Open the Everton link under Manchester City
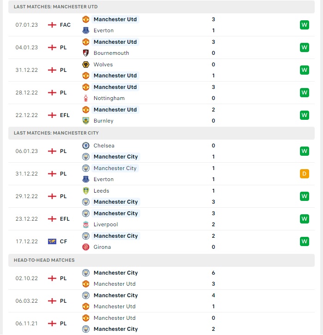Viewport: 323px width, 335px height. (103, 179)
